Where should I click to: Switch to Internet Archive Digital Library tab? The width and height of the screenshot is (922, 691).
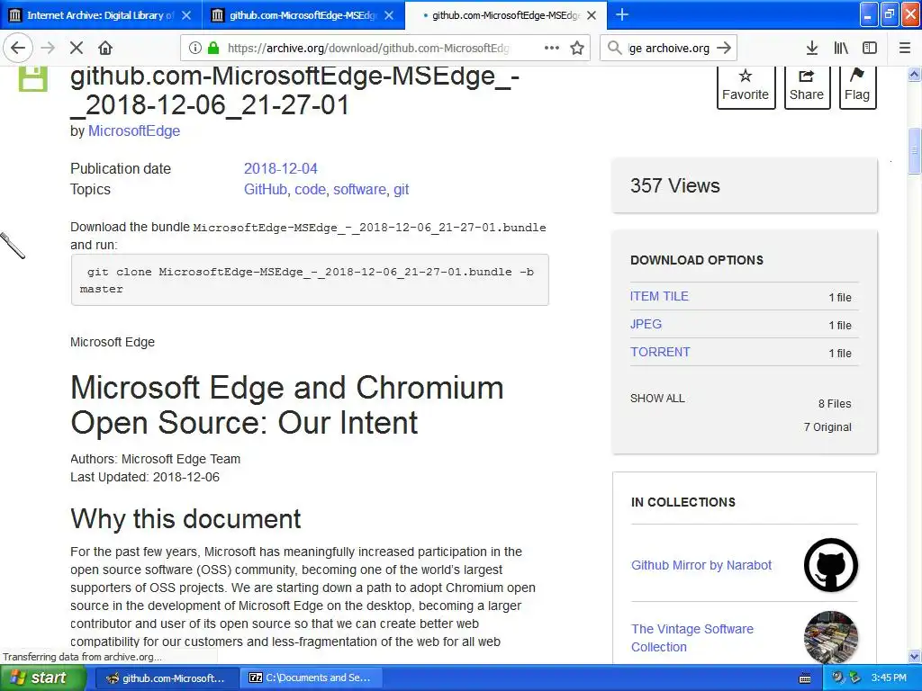(101, 15)
